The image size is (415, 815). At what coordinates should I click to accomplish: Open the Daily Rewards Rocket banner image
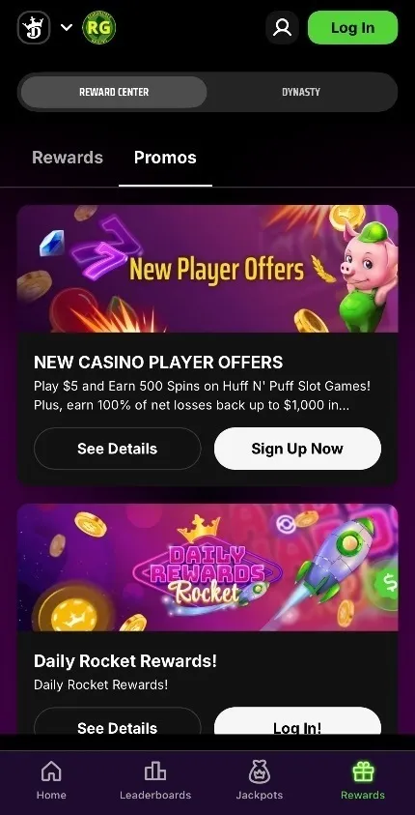(x=207, y=568)
